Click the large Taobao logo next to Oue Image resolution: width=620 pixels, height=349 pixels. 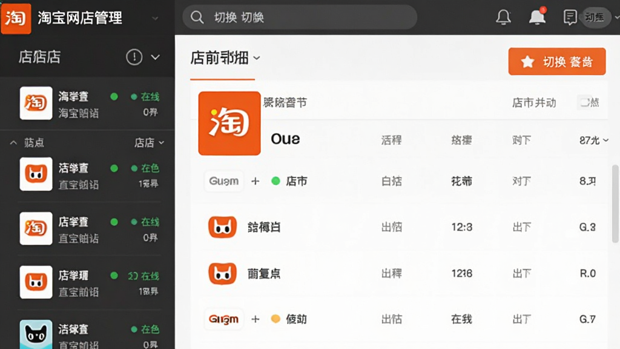tap(229, 123)
